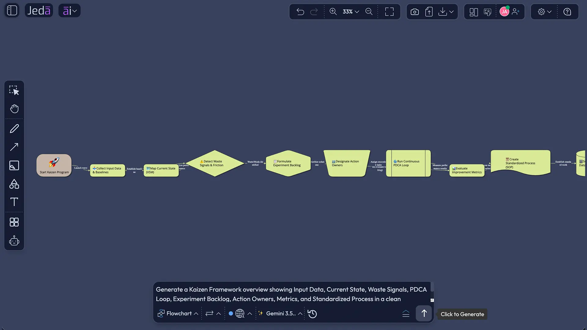Open the download export options

tap(446, 12)
